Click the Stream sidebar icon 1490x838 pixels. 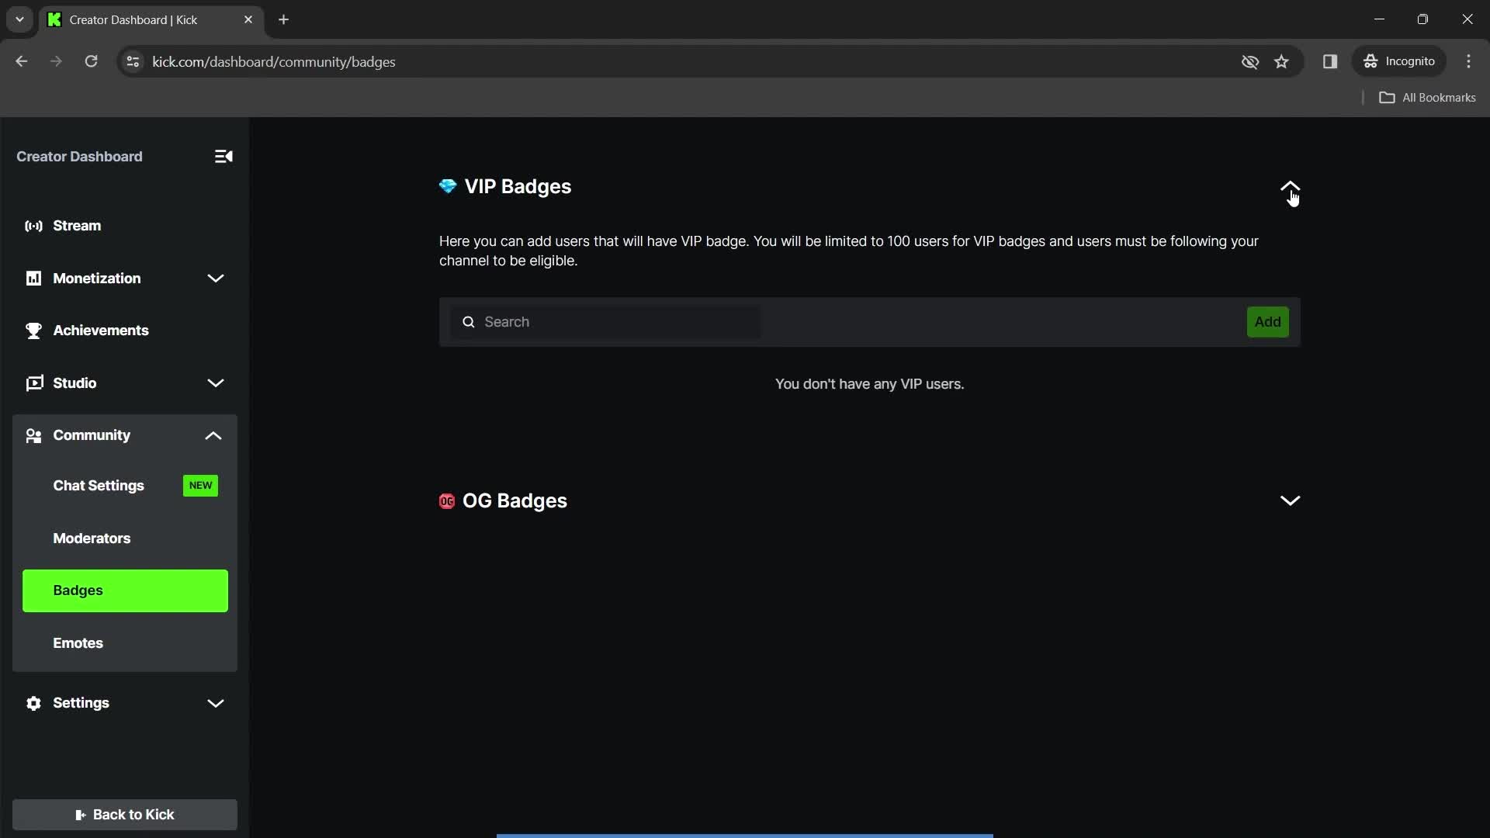pyautogui.click(x=34, y=225)
